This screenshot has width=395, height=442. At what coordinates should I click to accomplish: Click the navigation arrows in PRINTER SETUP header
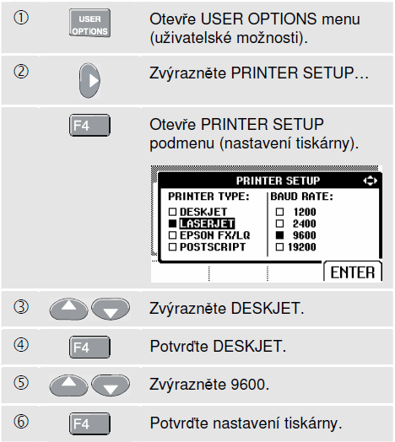pyautogui.click(x=371, y=181)
